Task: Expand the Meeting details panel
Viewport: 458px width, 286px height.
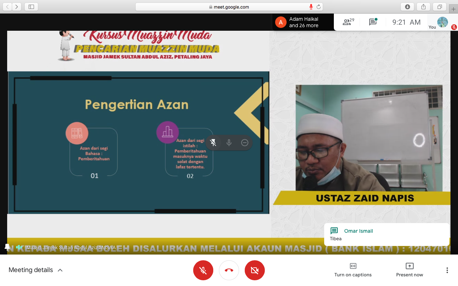Action: pos(36,270)
